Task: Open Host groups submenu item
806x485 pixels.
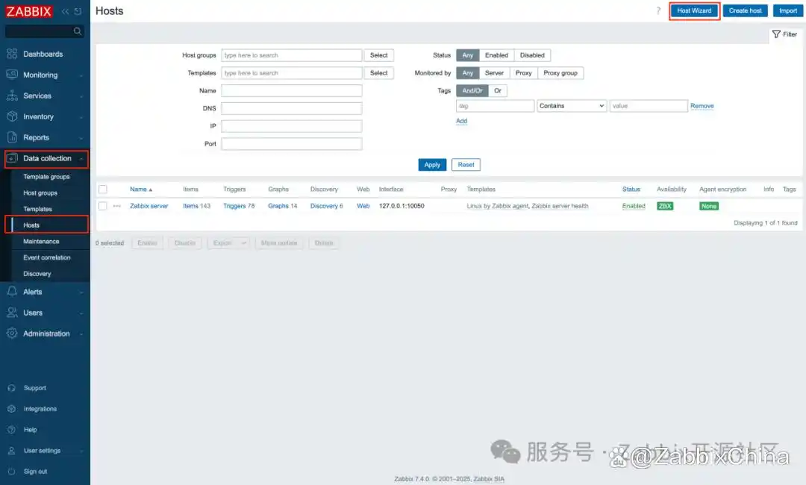Action: [40, 193]
